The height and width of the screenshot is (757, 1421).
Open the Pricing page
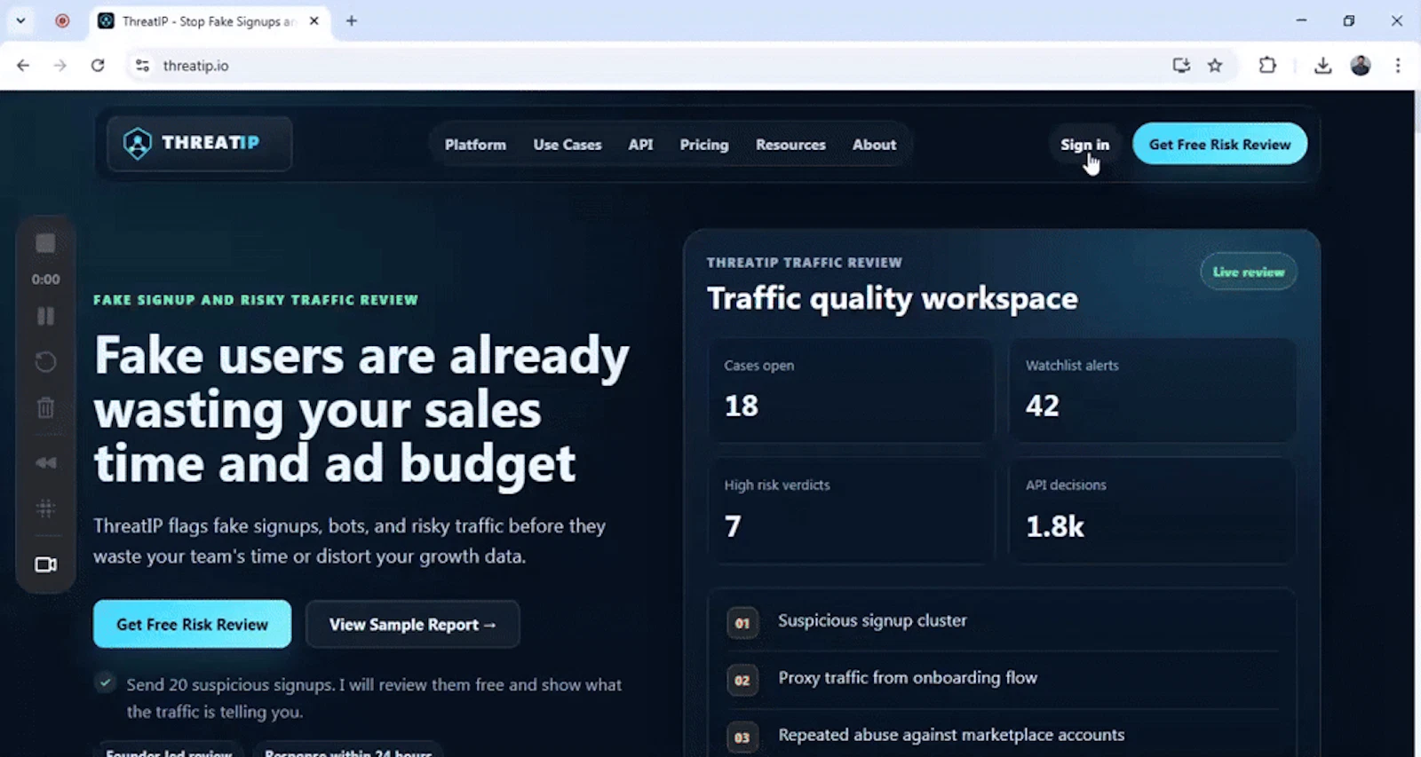pos(704,145)
